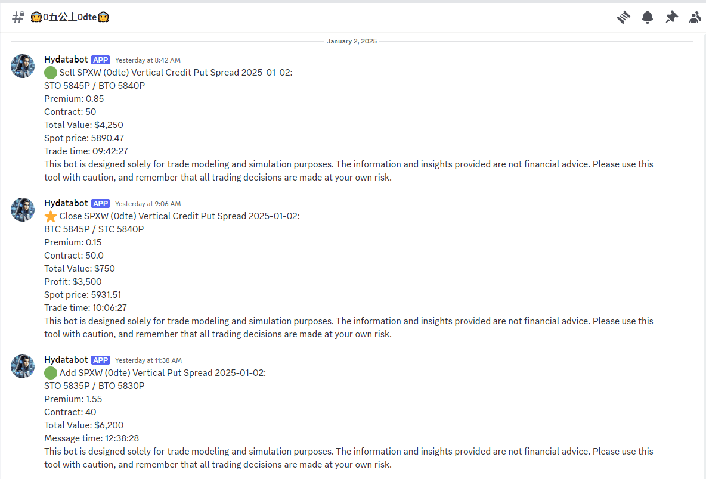
Task: Click APP badge on 11:38 AM message
Action: click(x=101, y=360)
